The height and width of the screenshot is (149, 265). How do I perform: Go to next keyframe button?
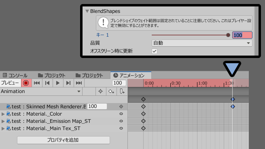coord(68,83)
